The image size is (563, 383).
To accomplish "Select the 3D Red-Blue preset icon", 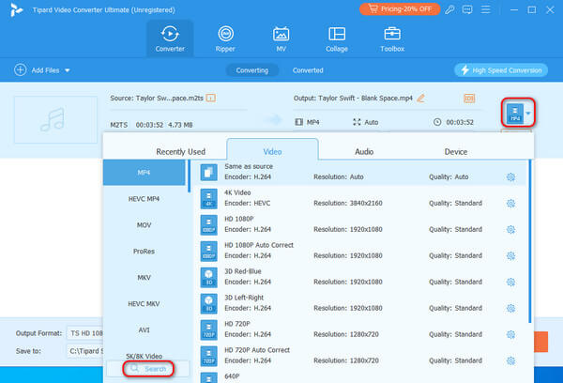I will point(208,277).
